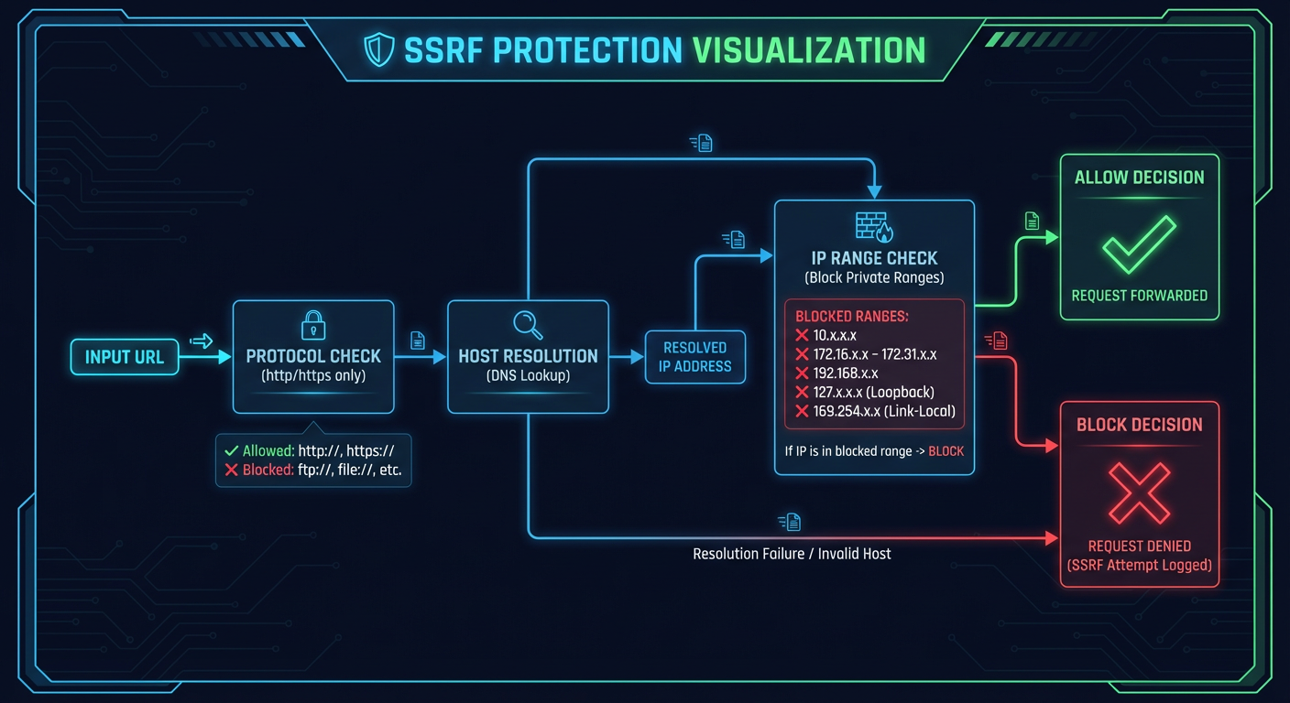Select the padlock icon above Protocol Check

[312, 325]
